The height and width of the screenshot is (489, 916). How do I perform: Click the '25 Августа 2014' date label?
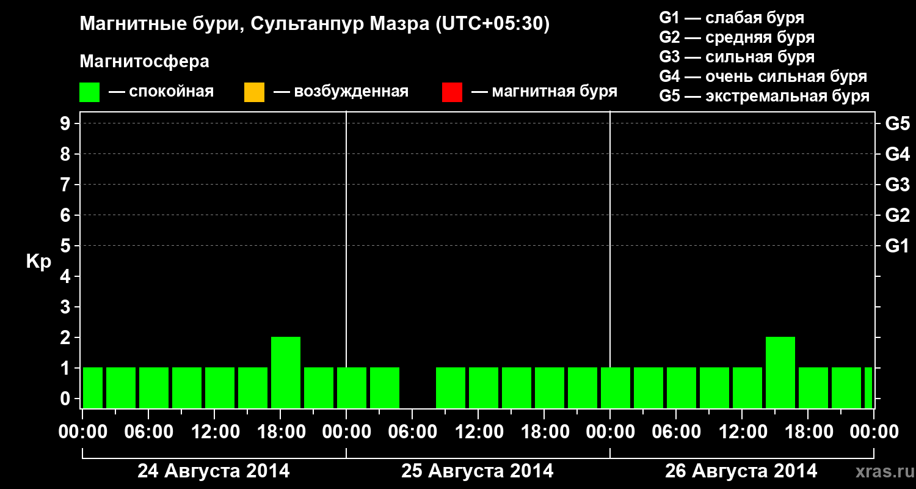(478, 471)
